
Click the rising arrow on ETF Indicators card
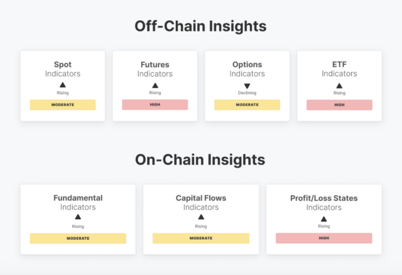[x=339, y=85]
